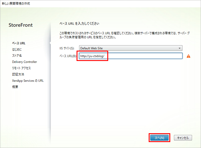
Task: Click the IIS サイト(S) label
Action: click(x=67, y=48)
